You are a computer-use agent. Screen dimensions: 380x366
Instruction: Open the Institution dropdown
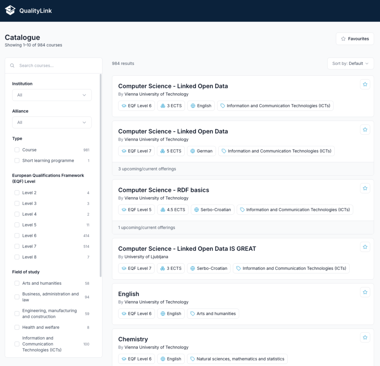click(52, 95)
